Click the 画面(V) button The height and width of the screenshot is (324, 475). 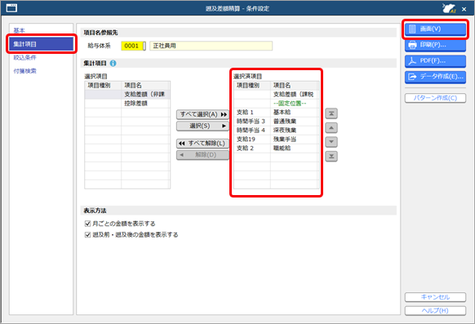(435, 29)
